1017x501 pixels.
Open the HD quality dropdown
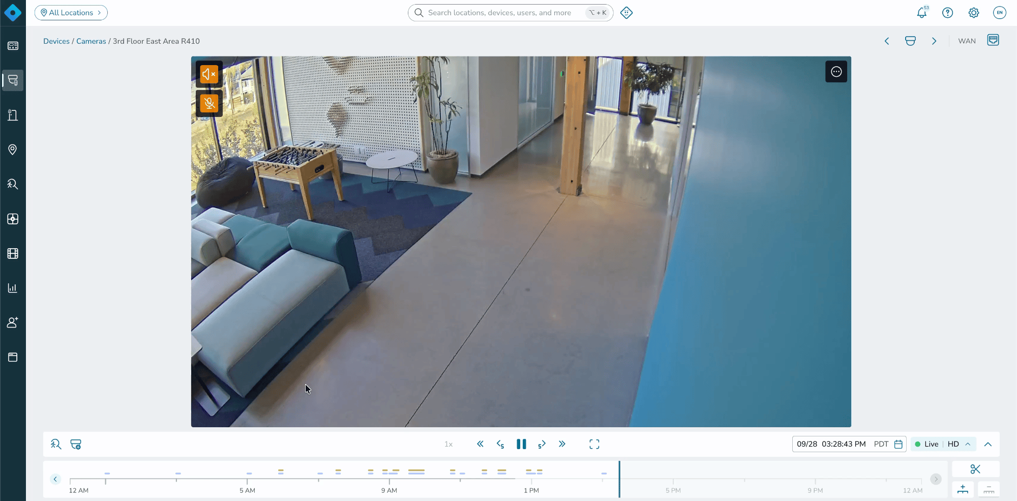point(959,444)
